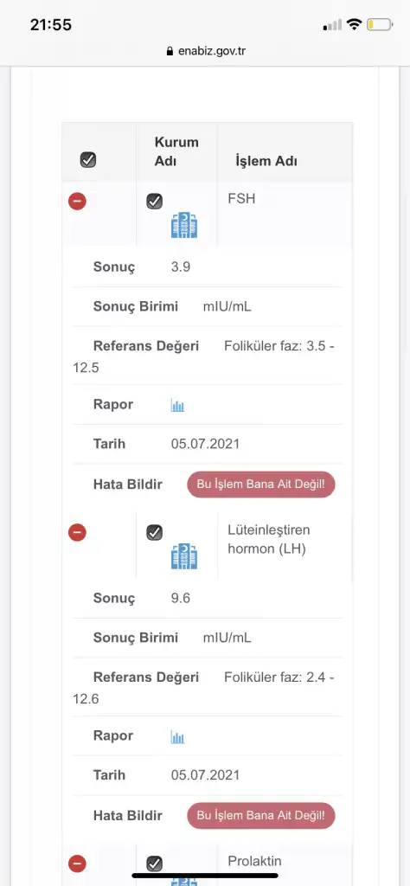The height and width of the screenshot is (886, 410).
Task: Click the hospital icon in LH row
Action: tap(184, 556)
